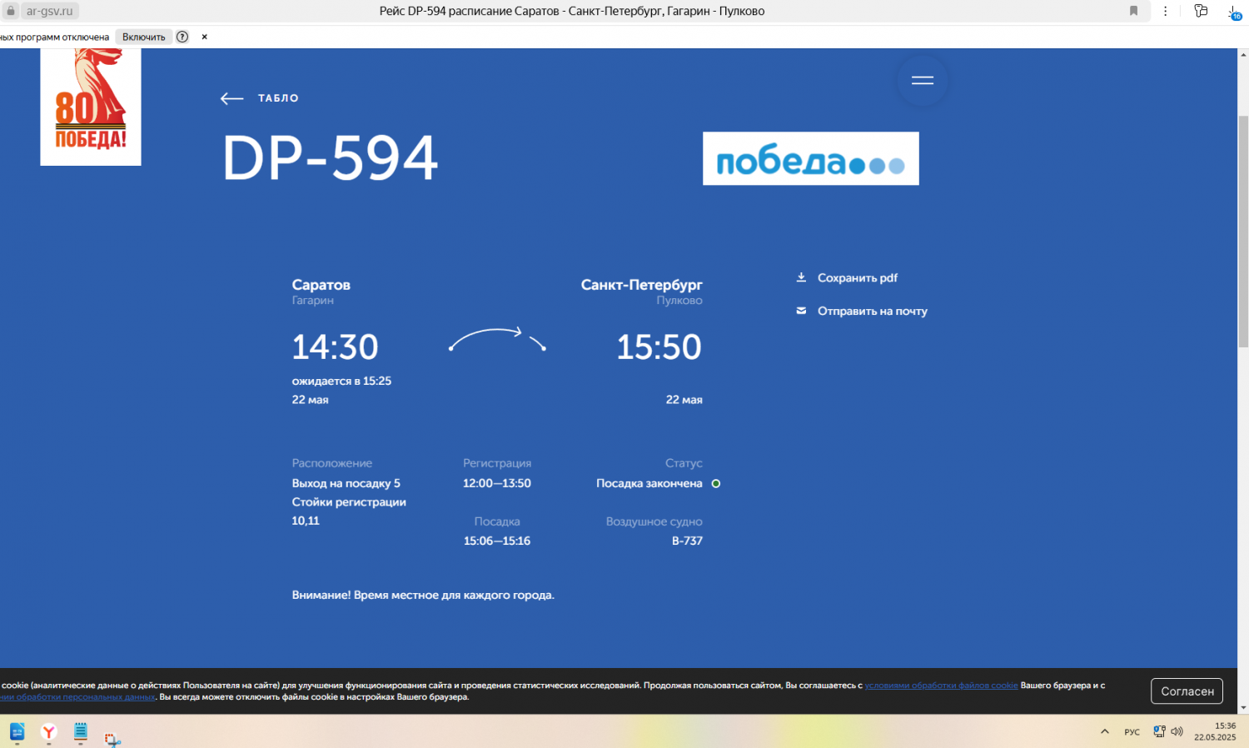Open the question mark help icon
The width and height of the screenshot is (1249, 748).
click(x=182, y=37)
